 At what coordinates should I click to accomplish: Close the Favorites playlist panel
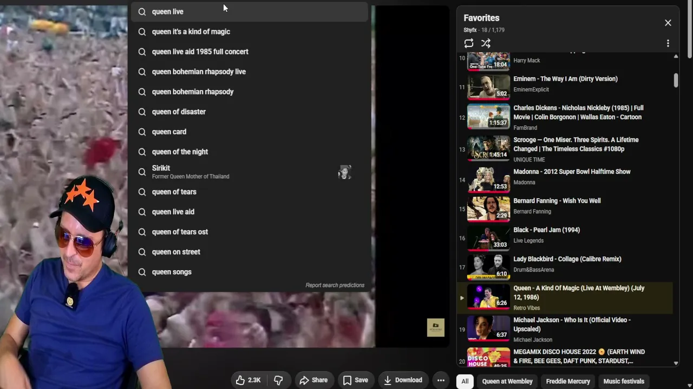pos(668,23)
